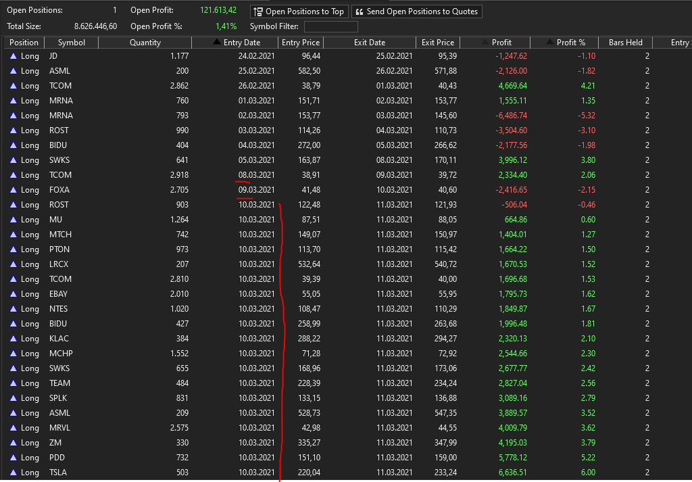Click the Long triangle icon for EBAY
The height and width of the screenshot is (482, 692).
click(x=13, y=294)
